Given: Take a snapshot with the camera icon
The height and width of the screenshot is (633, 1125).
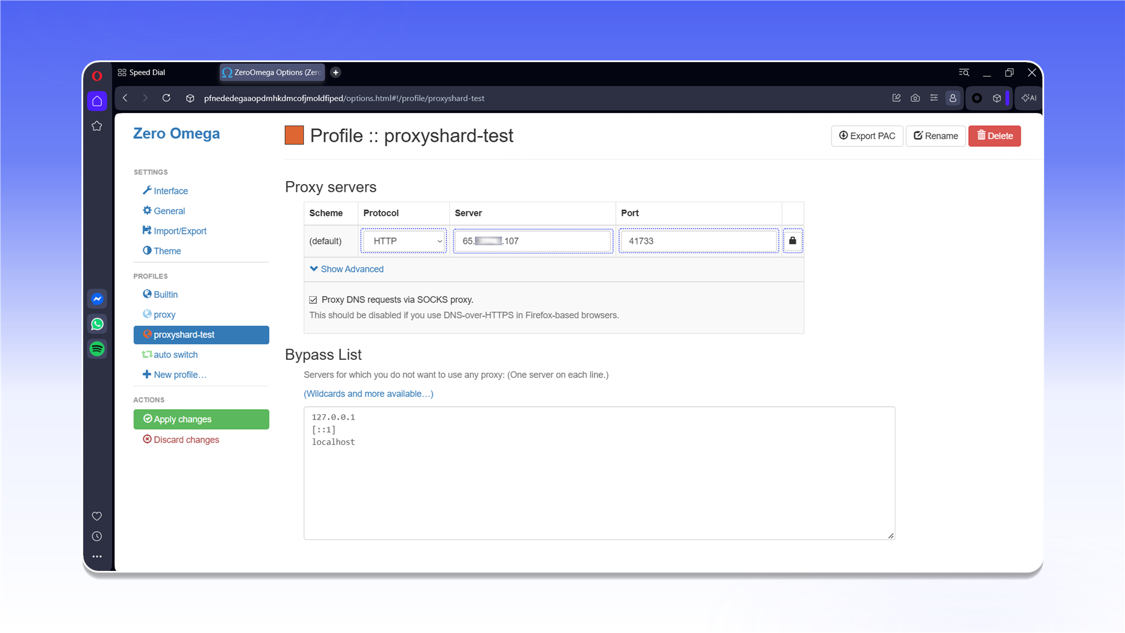Looking at the screenshot, I should tap(915, 98).
